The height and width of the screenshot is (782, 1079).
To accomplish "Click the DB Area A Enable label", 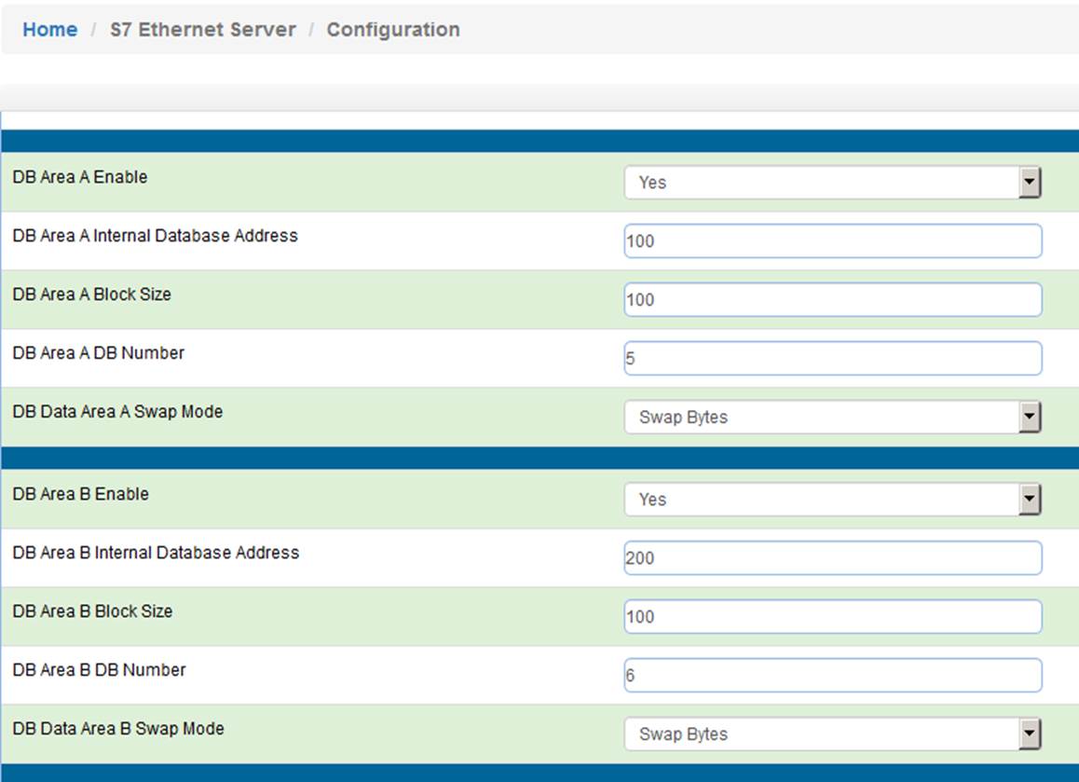I will 80,177.
